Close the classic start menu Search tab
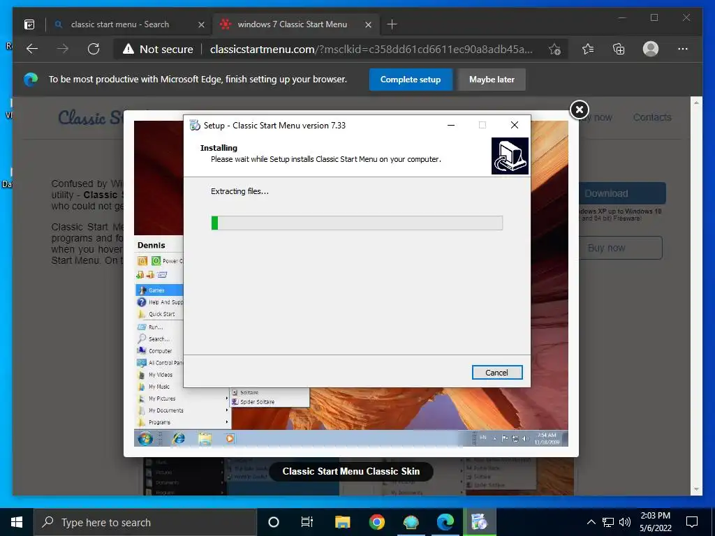 click(201, 24)
